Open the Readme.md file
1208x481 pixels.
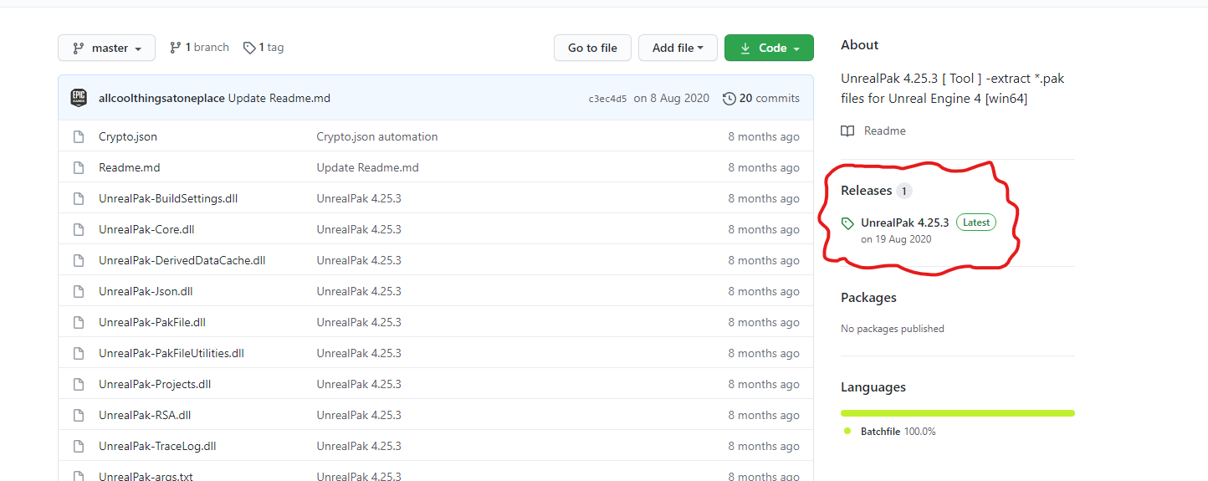(x=130, y=167)
